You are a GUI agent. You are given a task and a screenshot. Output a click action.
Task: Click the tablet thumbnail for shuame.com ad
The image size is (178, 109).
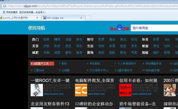(37, 90)
